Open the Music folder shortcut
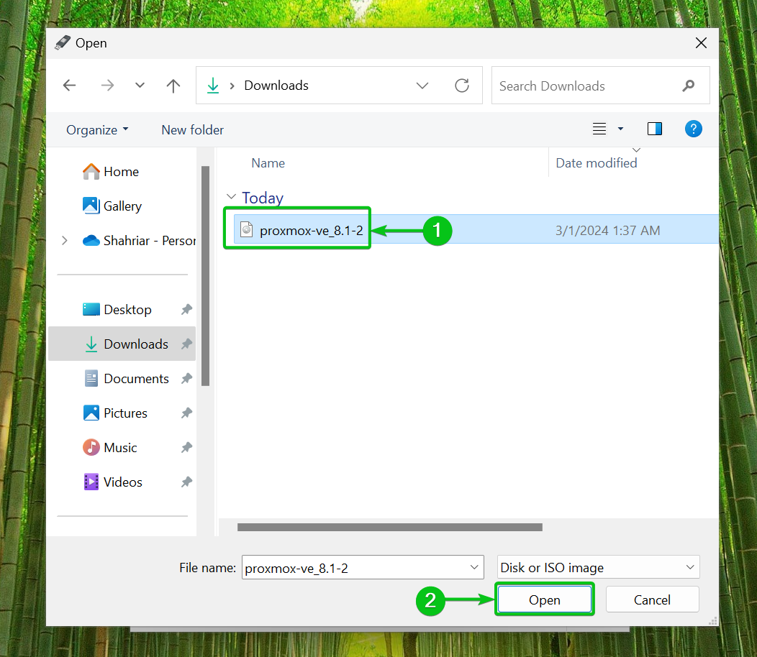The image size is (757, 657). [x=110, y=448]
